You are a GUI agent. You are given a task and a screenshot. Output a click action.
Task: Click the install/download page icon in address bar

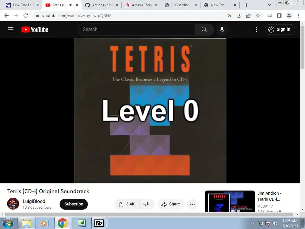tap(239, 16)
